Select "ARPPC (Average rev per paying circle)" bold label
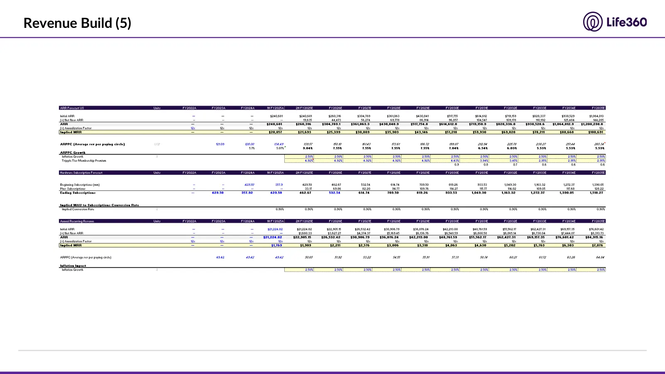The width and height of the screenshot is (665, 374). point(92,144)
